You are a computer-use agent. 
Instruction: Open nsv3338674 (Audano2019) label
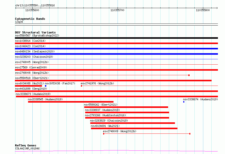[200, 99]
